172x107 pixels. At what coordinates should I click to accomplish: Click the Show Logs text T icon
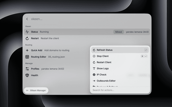94,68
